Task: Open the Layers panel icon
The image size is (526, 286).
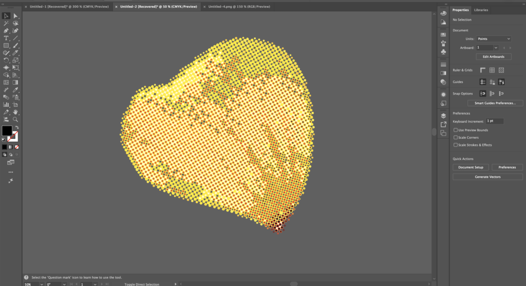Action: pos(443,116)
